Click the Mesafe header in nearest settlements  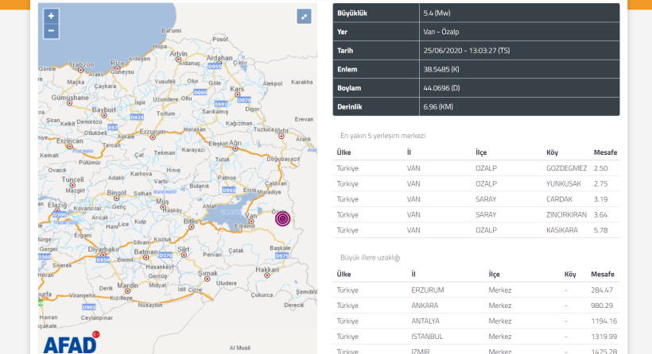604,152
